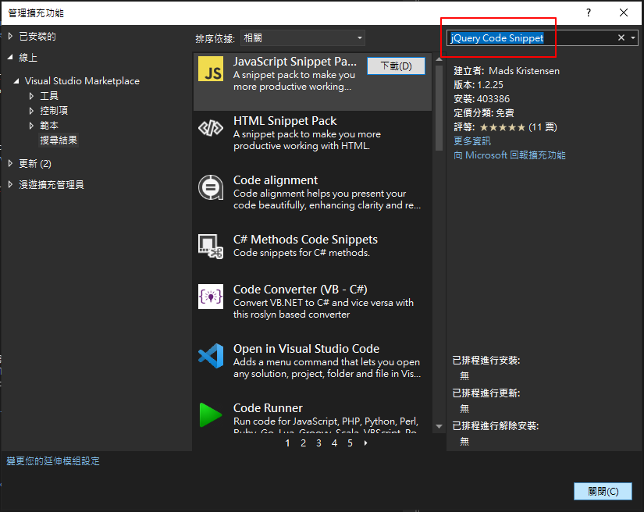Screen dimensions: 644x512
Task: Click the JavaScript Snippet Pack JS icon
Action: [x=211, y=69]
